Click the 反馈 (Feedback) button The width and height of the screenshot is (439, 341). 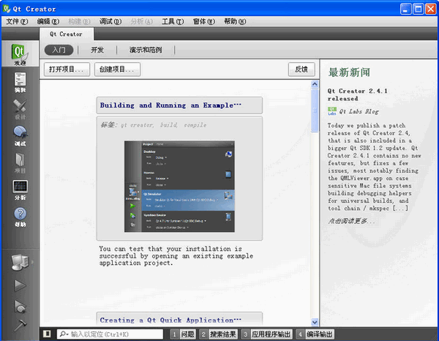point(301,70)
